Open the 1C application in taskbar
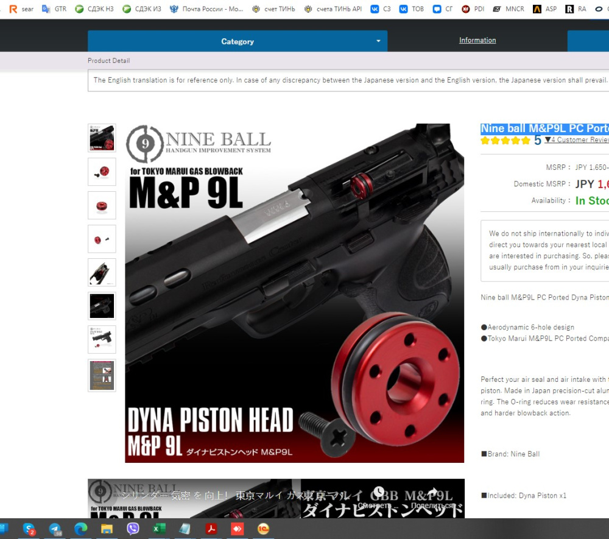The height and width of the screenshot is (539, 609). [263, 529]
